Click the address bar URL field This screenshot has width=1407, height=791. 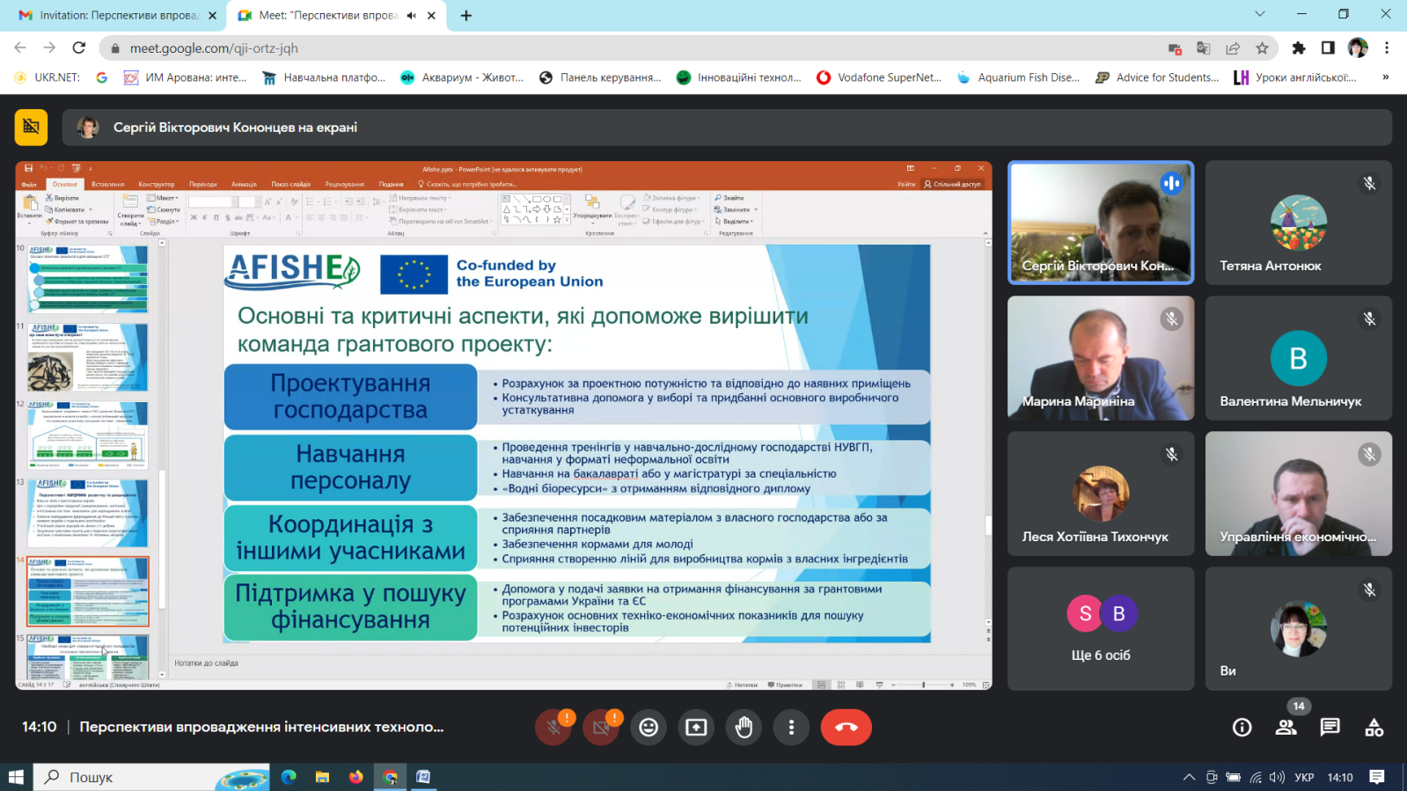pyautogui.click(x=616, y=48)
